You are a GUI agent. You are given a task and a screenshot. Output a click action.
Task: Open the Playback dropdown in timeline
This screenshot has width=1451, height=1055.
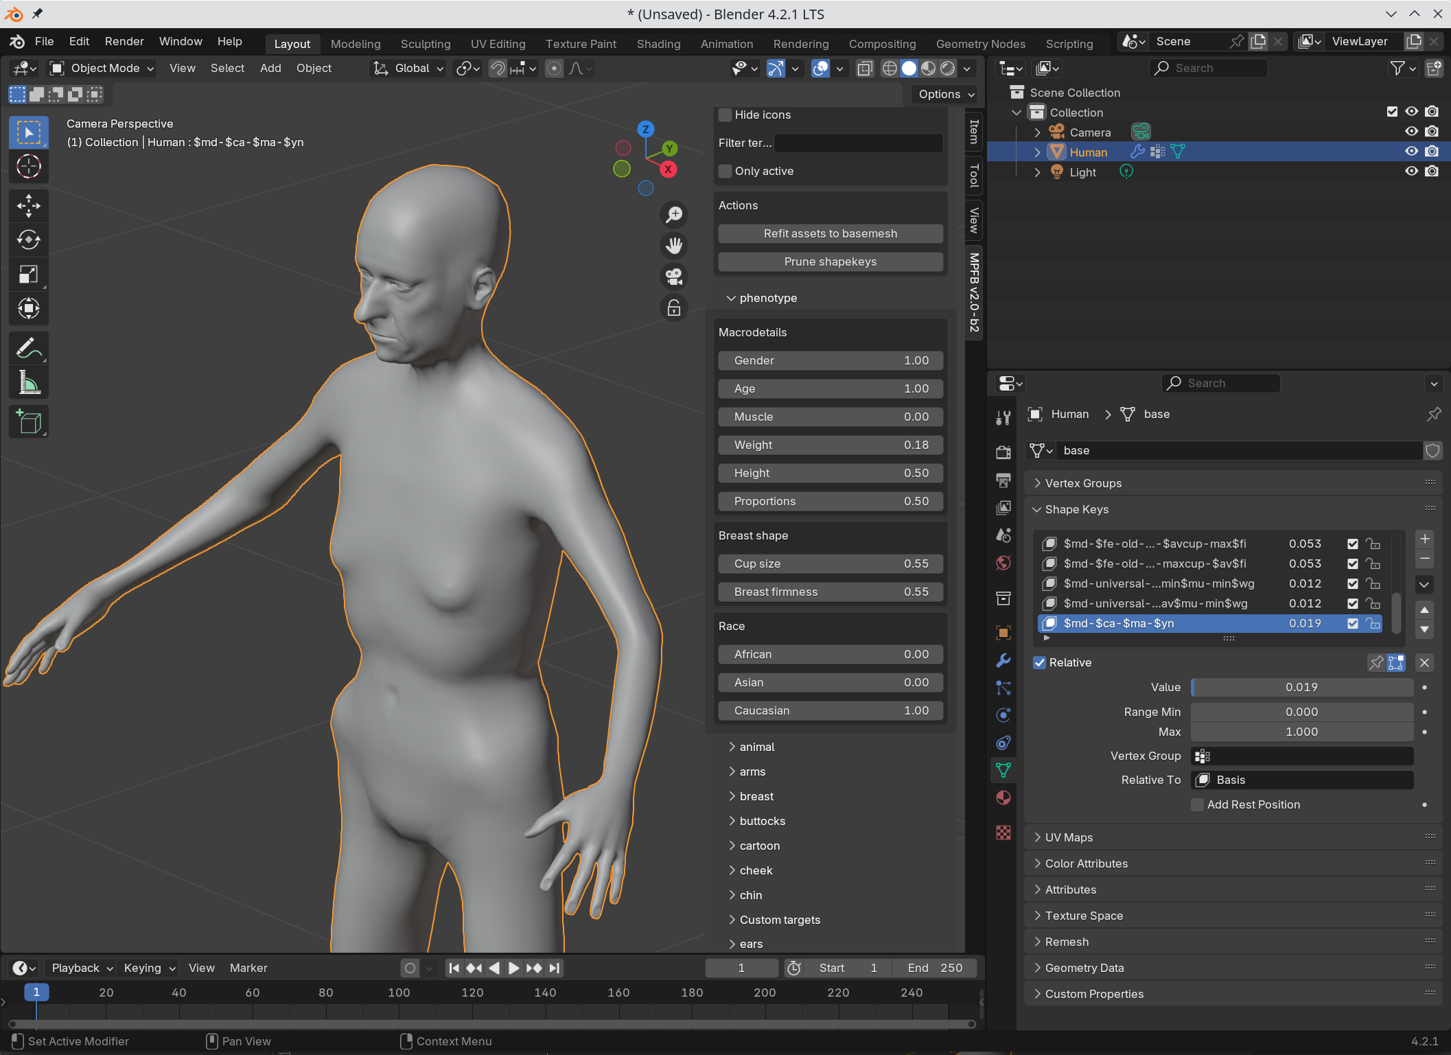82,968
